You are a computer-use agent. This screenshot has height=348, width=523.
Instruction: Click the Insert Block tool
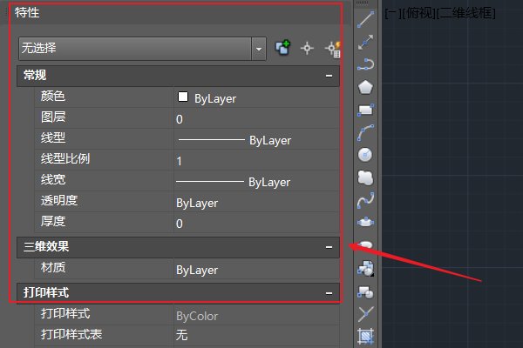365,269
